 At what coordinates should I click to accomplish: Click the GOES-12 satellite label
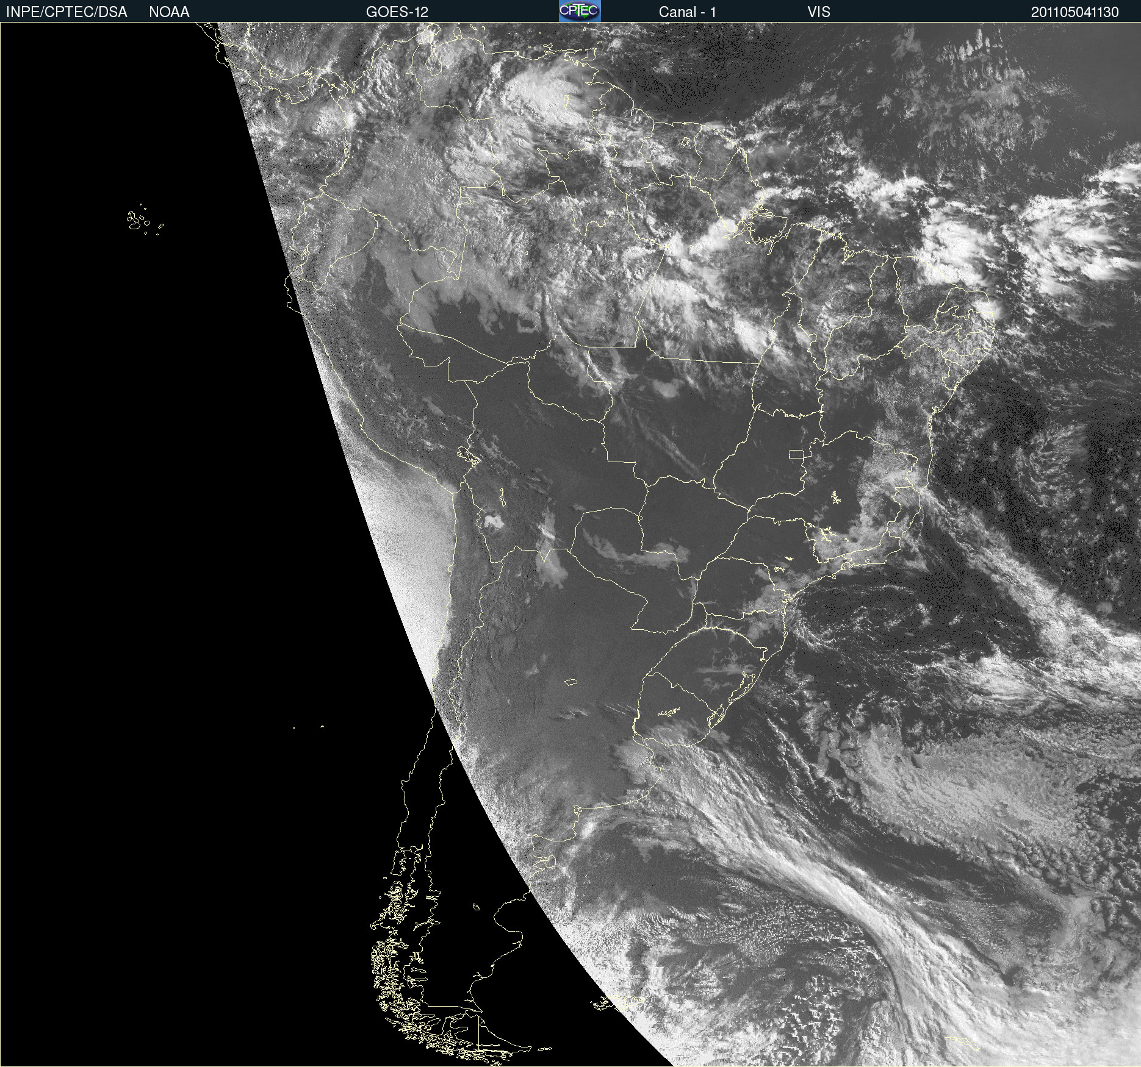(397, 12)
